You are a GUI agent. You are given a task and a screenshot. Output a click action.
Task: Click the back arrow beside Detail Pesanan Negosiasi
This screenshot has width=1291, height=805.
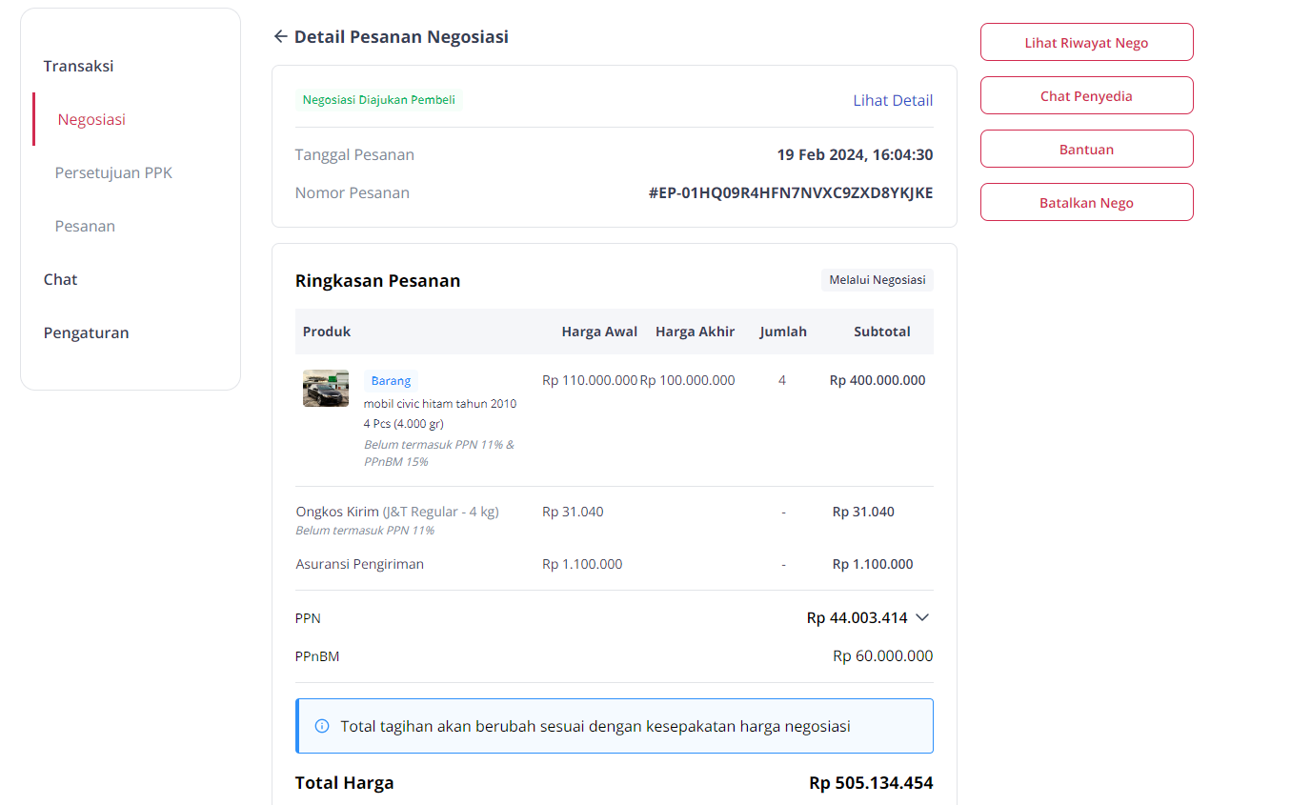tap(280, 36)
